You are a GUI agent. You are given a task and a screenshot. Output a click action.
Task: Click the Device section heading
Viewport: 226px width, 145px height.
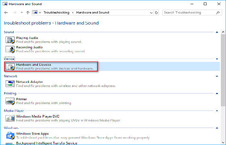(9, 59)
